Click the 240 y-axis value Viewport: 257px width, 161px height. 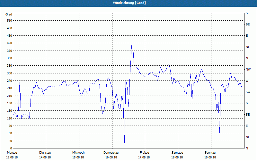(x=10, y=88)
